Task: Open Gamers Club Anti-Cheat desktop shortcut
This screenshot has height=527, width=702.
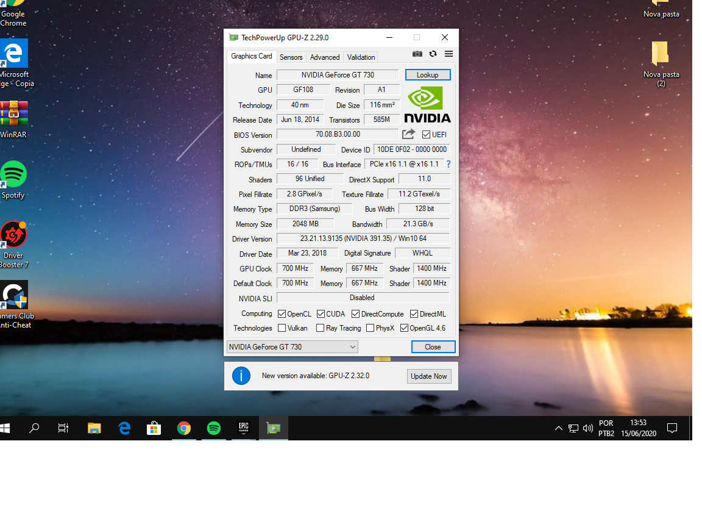Action: [x=16, y=305]
